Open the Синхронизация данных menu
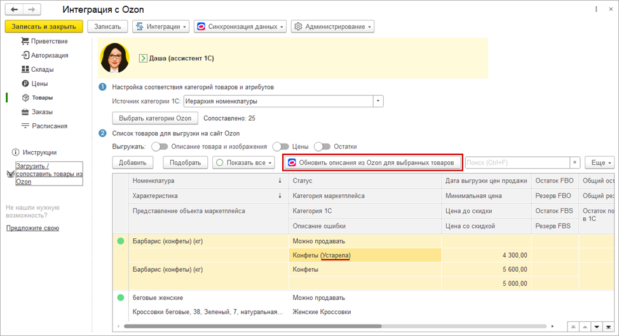The height and width of the screenshot is (336, 619). 240,27
